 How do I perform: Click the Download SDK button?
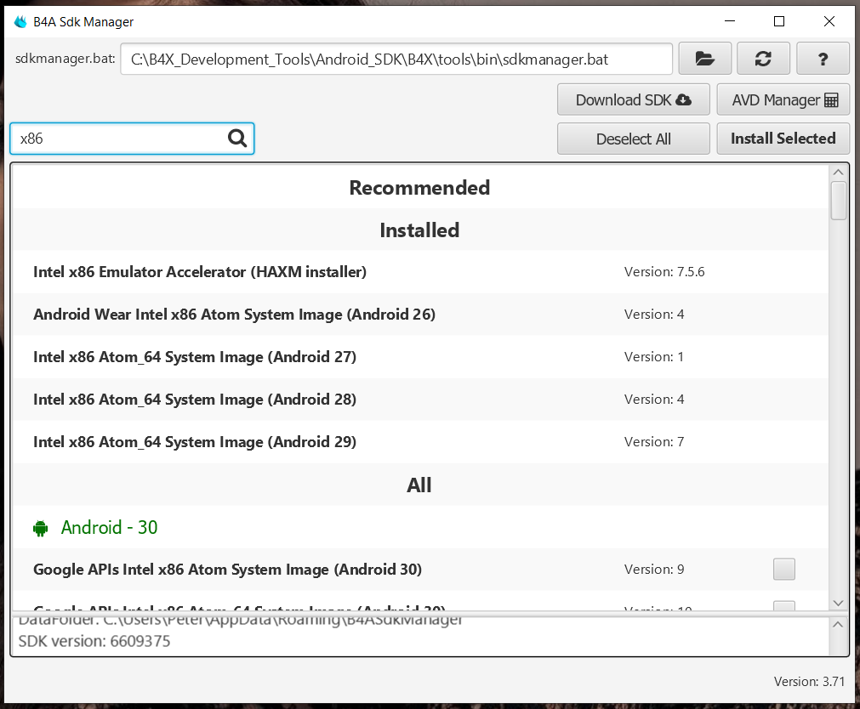pyautogui.click(x=634, y=99)
